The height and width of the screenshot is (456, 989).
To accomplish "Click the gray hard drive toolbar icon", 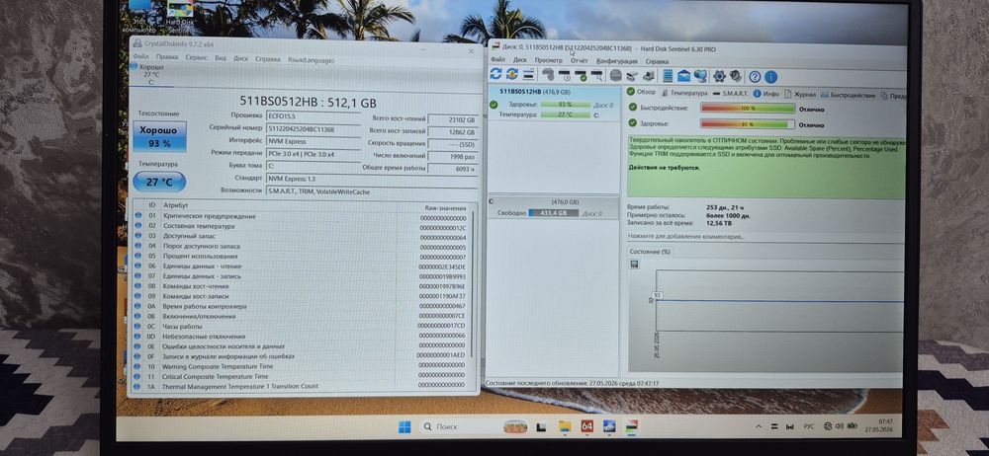I will pyautogui.click(x=615, y=76).
